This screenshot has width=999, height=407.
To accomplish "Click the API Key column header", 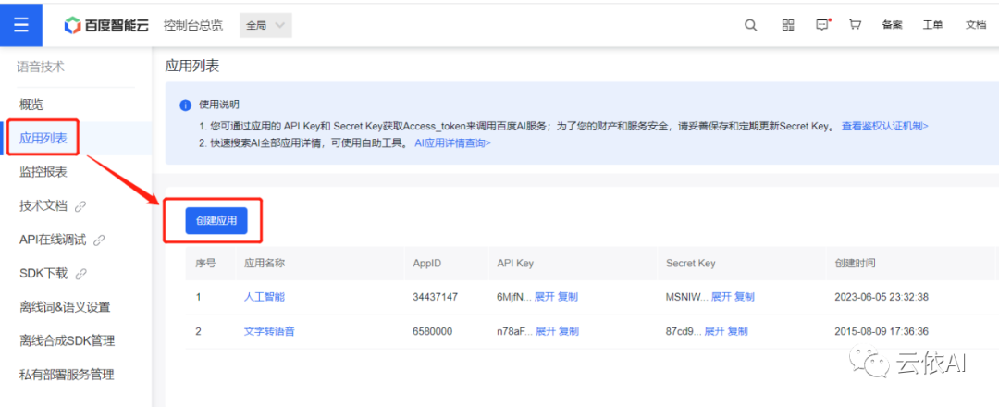I will pyautogui.click(x=515, y=263).
